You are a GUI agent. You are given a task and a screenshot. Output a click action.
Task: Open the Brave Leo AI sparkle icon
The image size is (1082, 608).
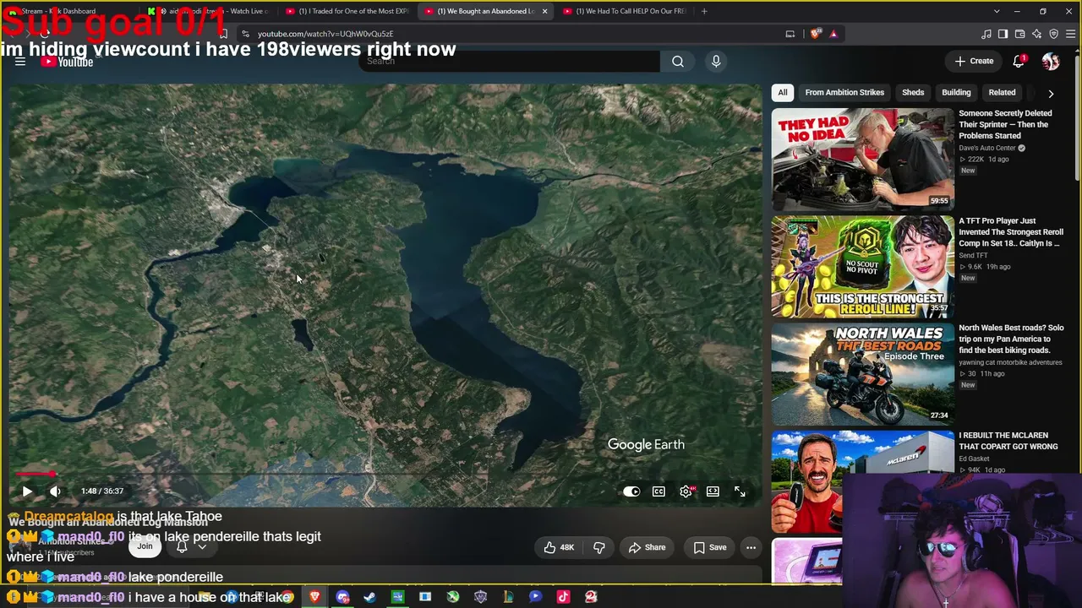1036,34
